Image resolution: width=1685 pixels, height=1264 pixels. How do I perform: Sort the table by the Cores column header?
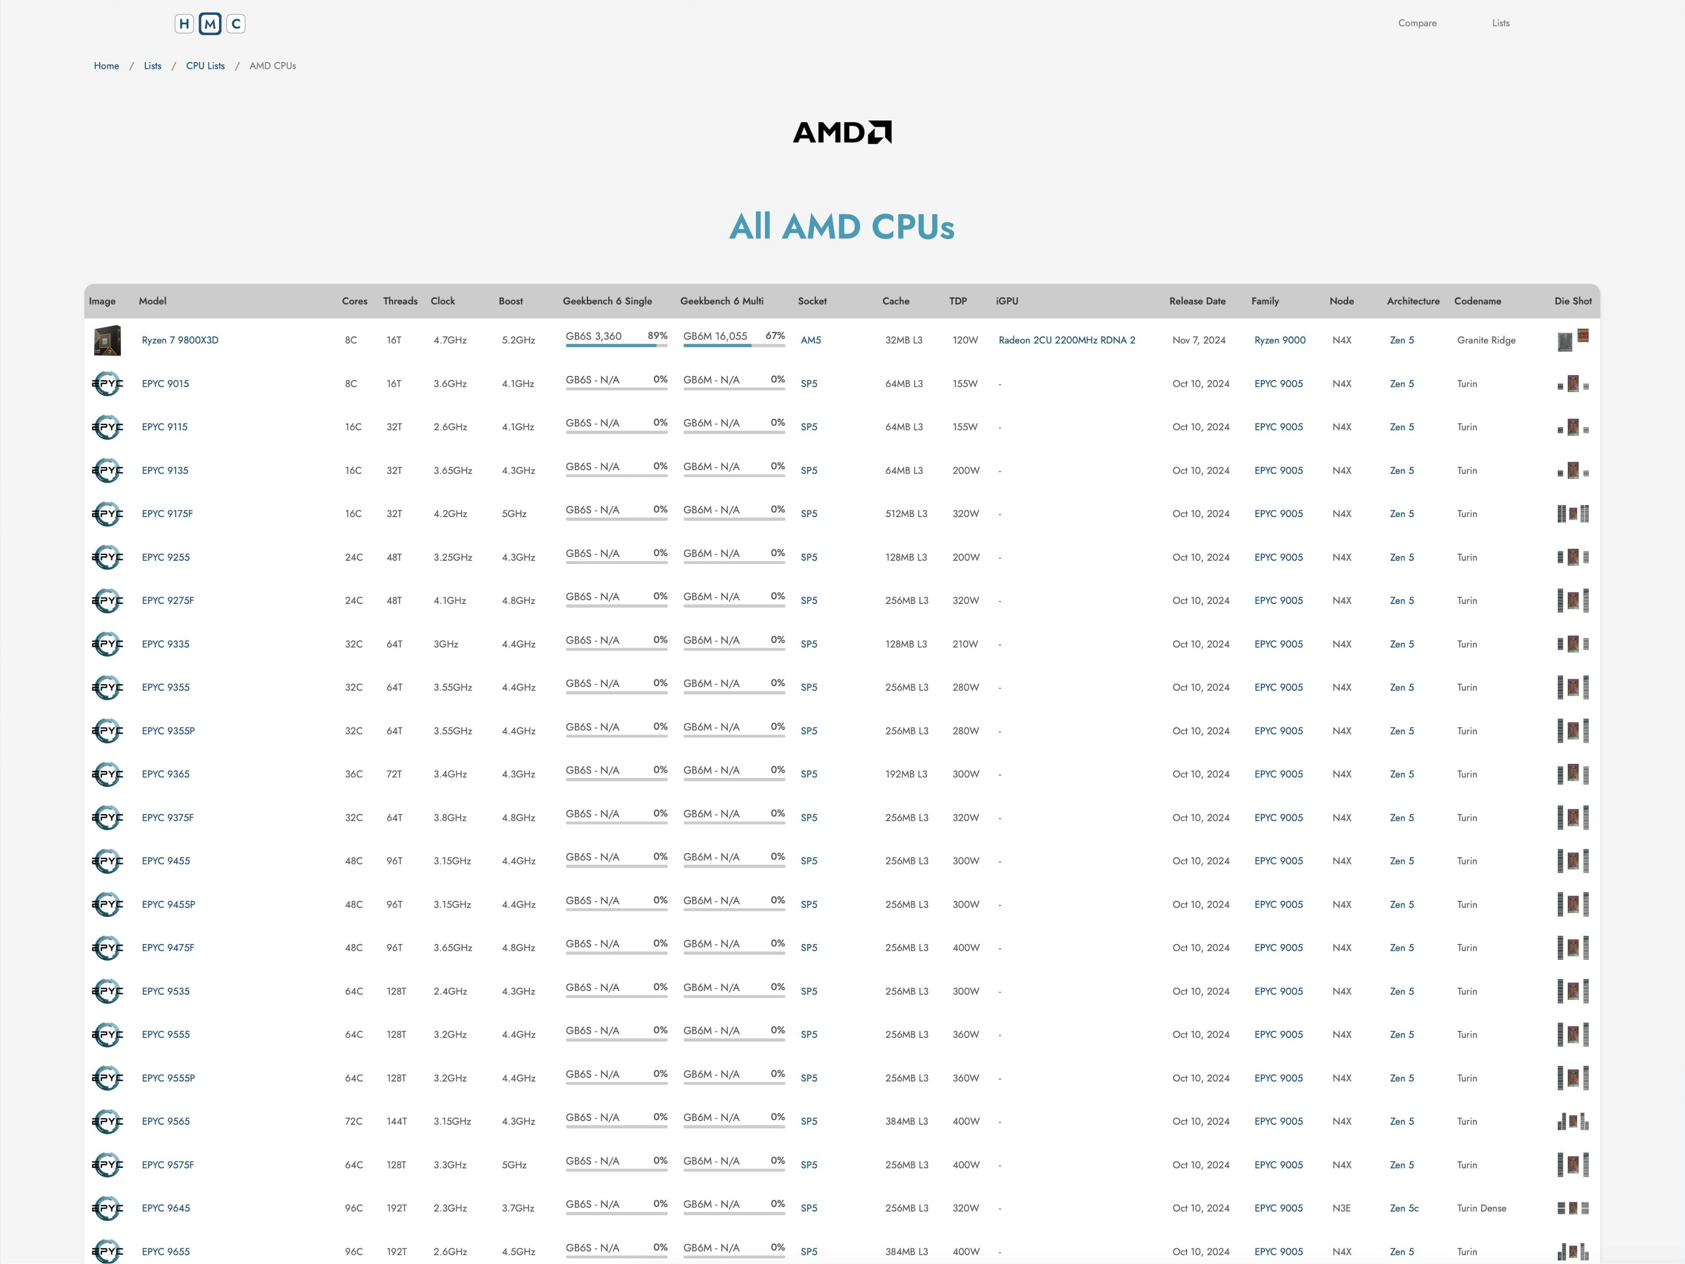coord(354,301)
